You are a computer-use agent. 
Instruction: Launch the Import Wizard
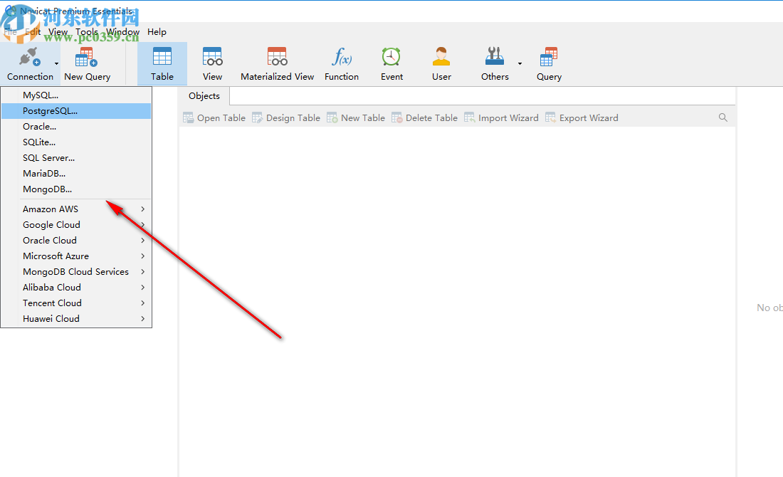coord(501,118)
